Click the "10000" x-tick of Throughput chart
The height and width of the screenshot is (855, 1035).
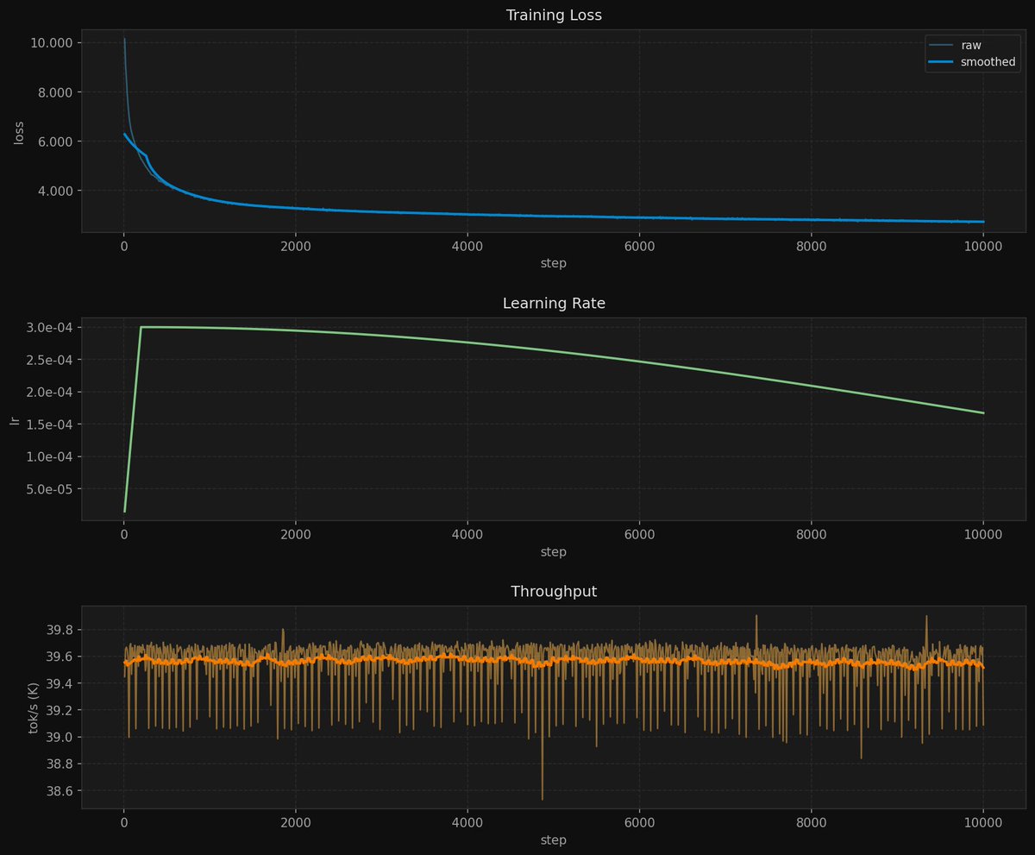(x=983, y=822)
